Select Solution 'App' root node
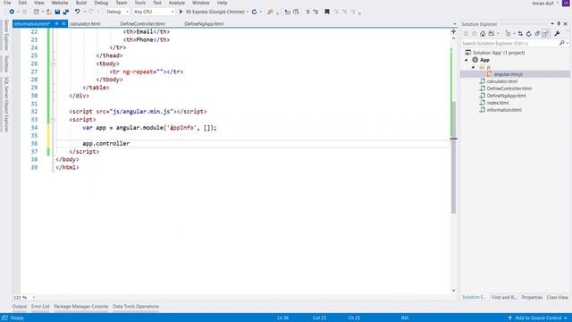 (499, 53)
